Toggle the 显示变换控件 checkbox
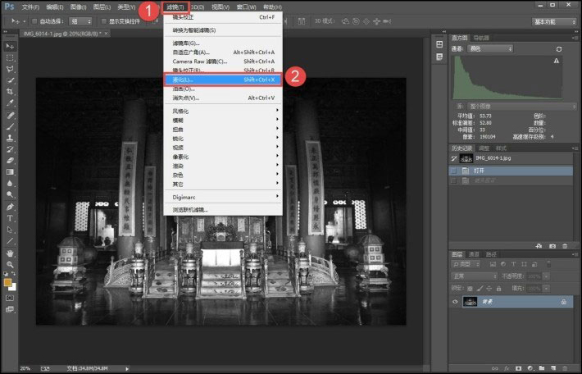Viewport: 582px width, 374px height. pyautogui.click(x=102, y=21)
